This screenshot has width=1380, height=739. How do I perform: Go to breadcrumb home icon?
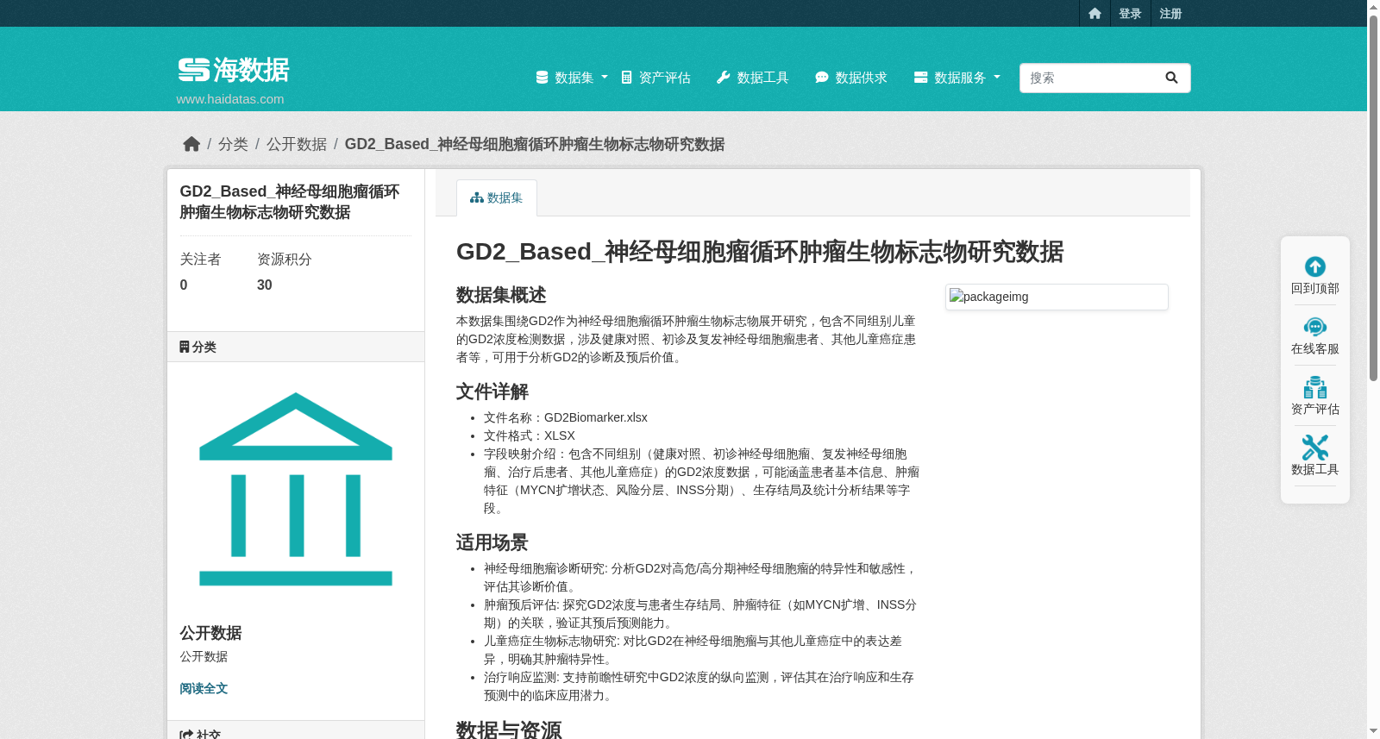(x=191, y=144)
